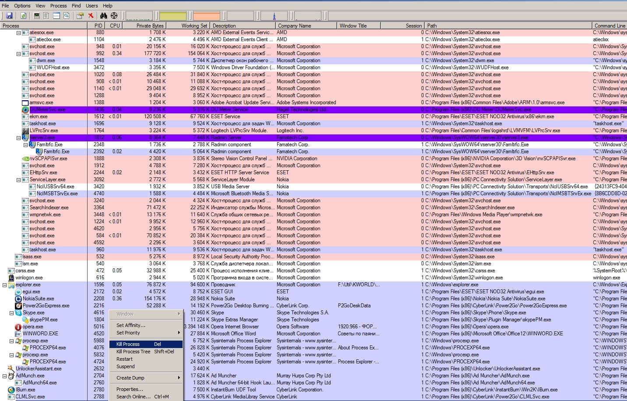Collapse the Skype.exe tree node
The width and height of the screenshot is (627, 401).
[x=11, y=313]
